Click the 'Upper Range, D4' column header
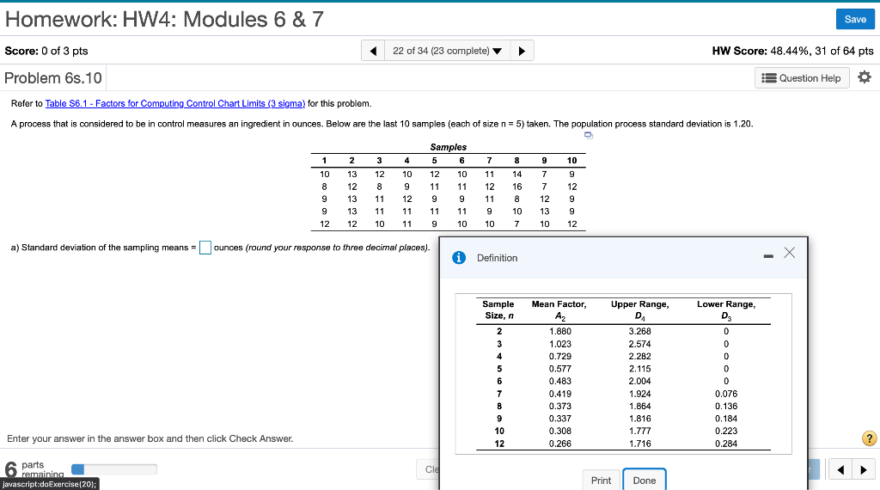This screenshot has height=490, width=880. (639, 309)
